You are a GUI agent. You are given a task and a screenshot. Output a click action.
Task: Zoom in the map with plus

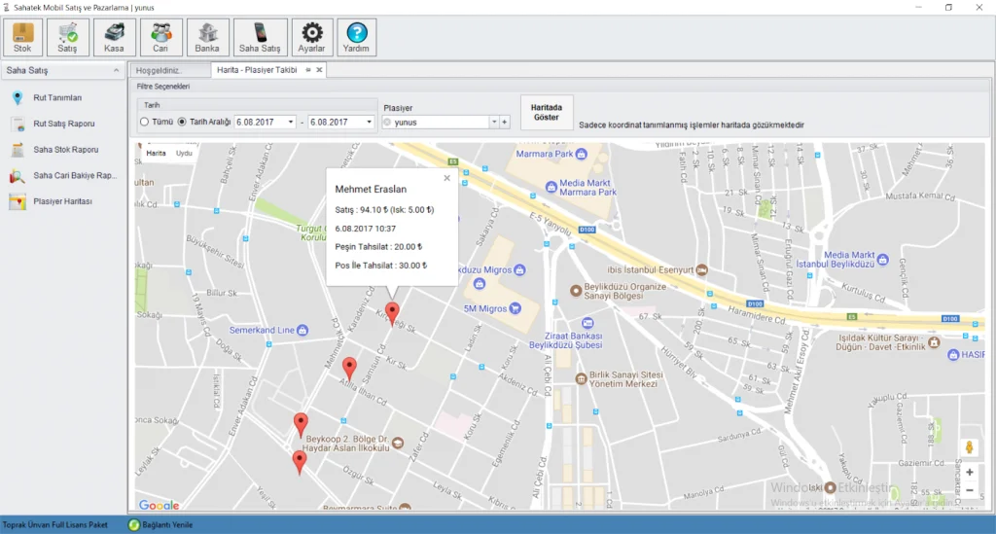click(969, 472)
